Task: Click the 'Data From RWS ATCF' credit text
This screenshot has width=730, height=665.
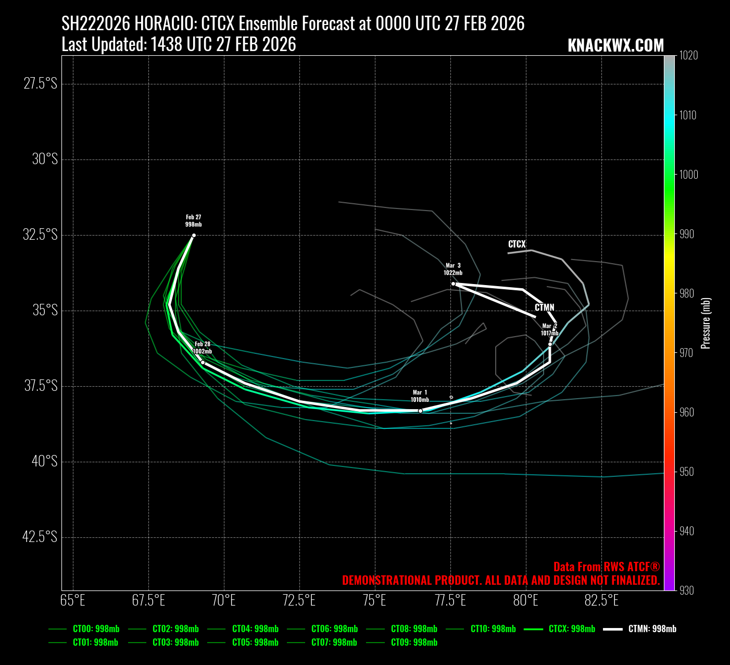Action: click(x=606, y=567)
